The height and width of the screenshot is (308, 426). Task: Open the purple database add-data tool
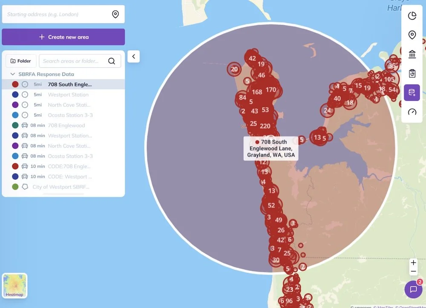412,93
